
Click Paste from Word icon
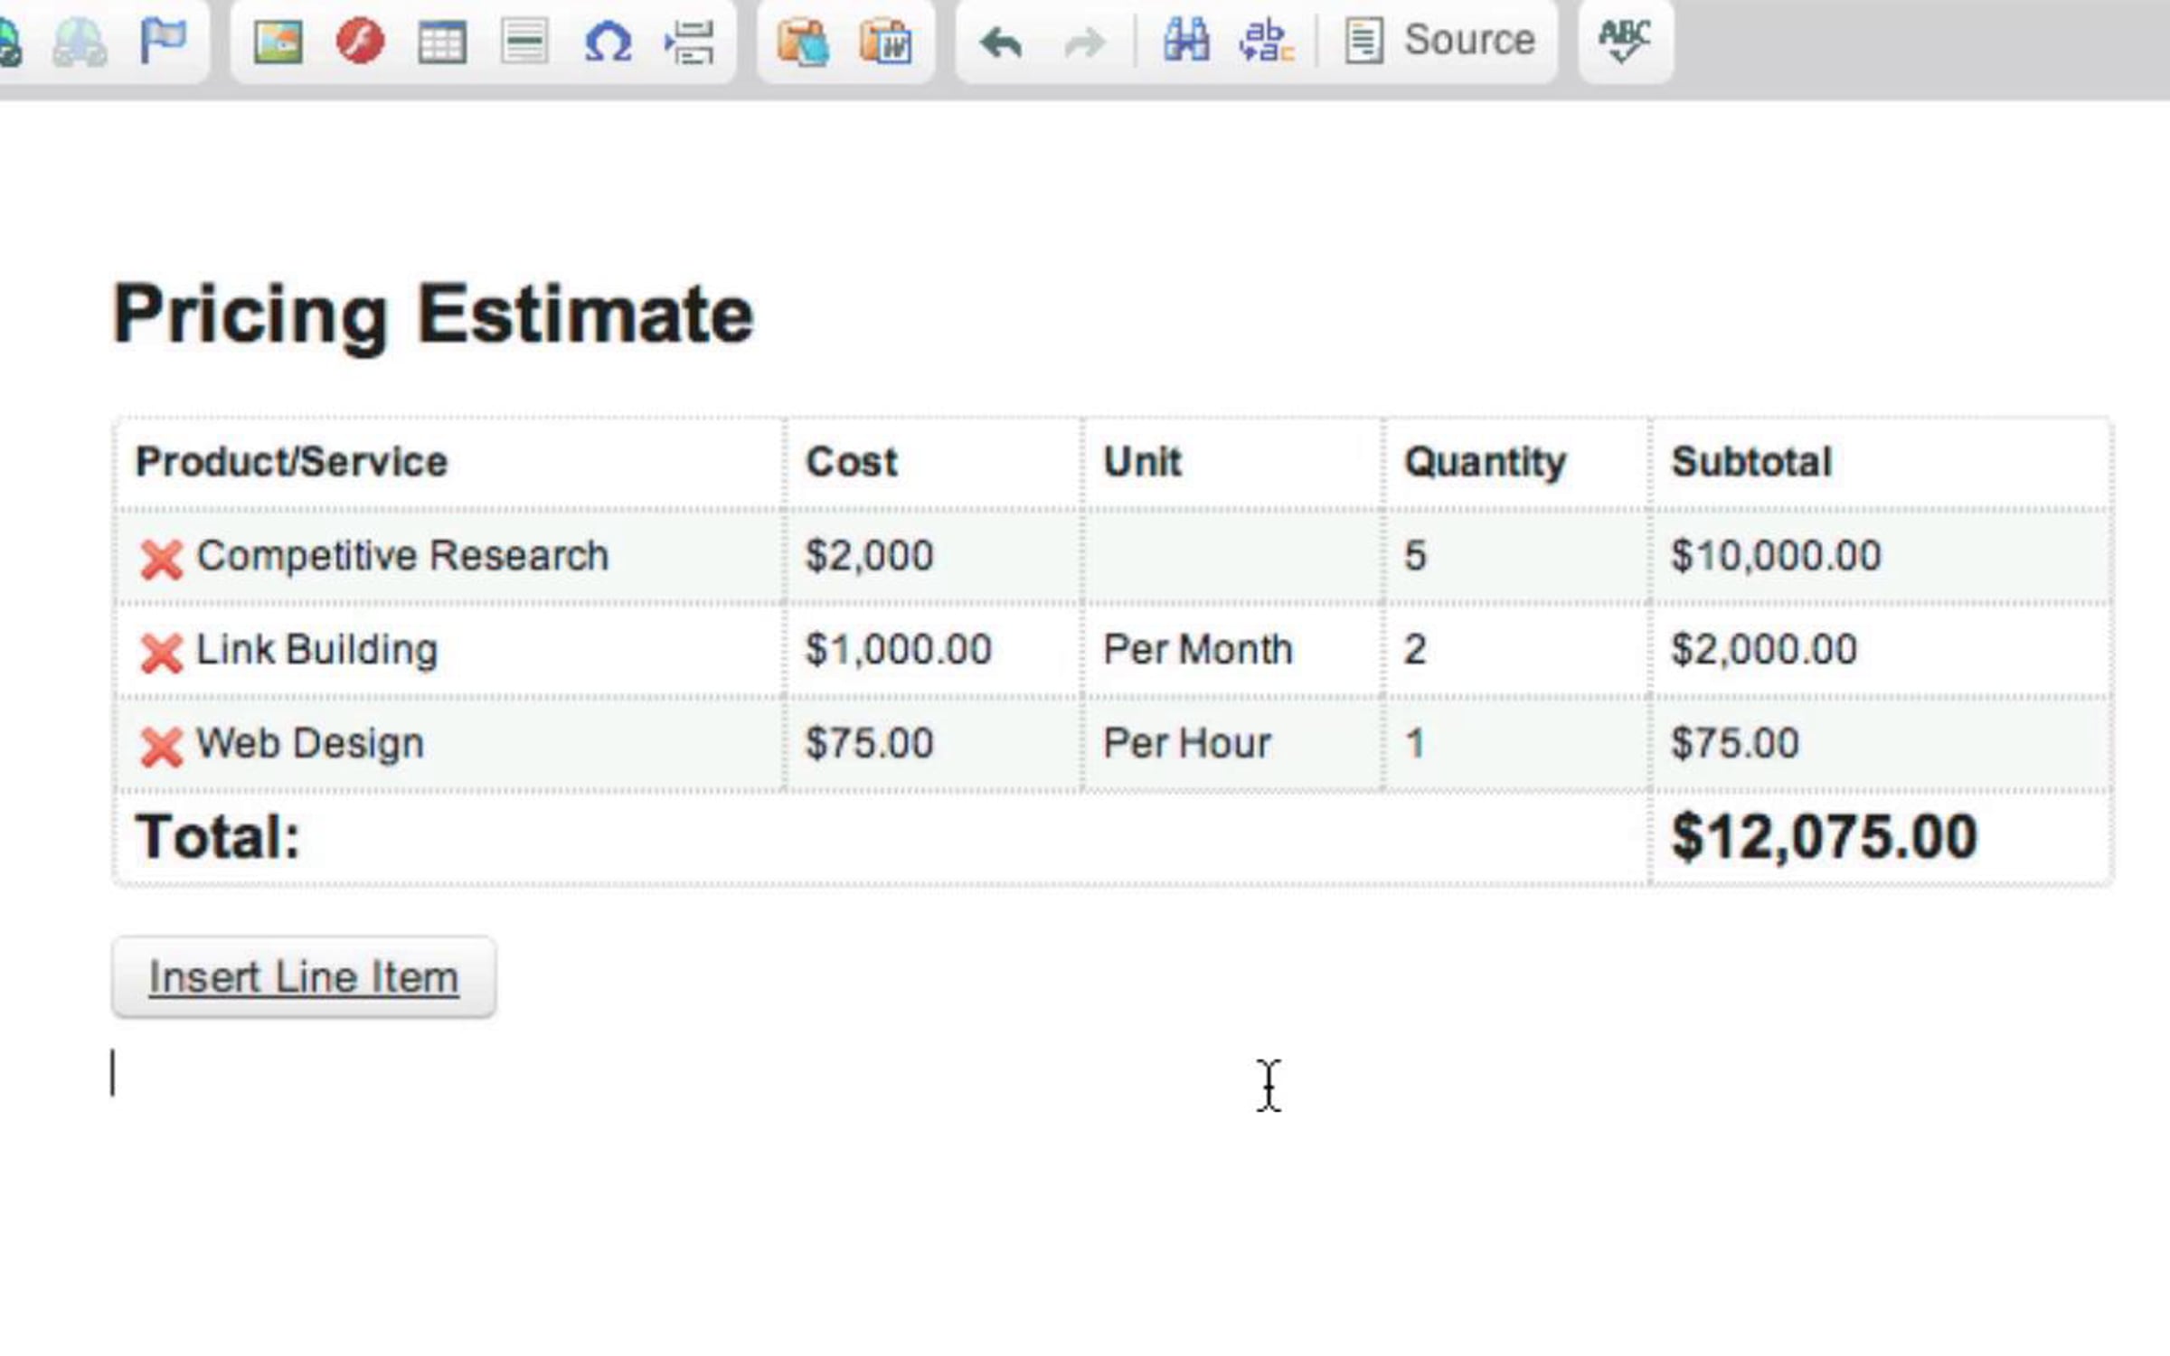pyautogui.click(x=885, y=42)
